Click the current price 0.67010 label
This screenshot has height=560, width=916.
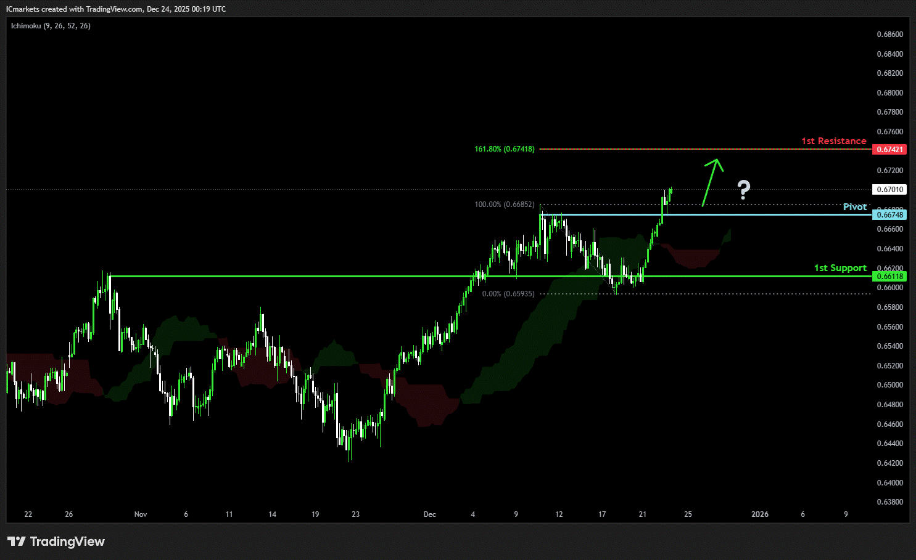coord(889,190)
